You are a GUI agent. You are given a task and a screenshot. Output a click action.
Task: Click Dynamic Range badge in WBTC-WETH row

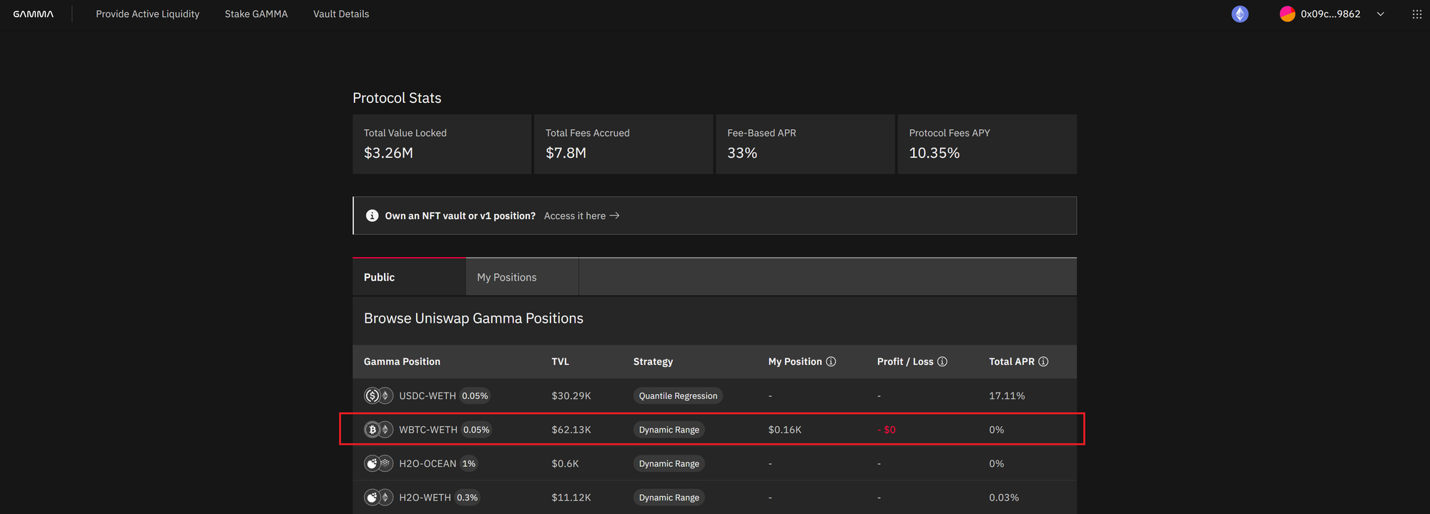(669, 430)
